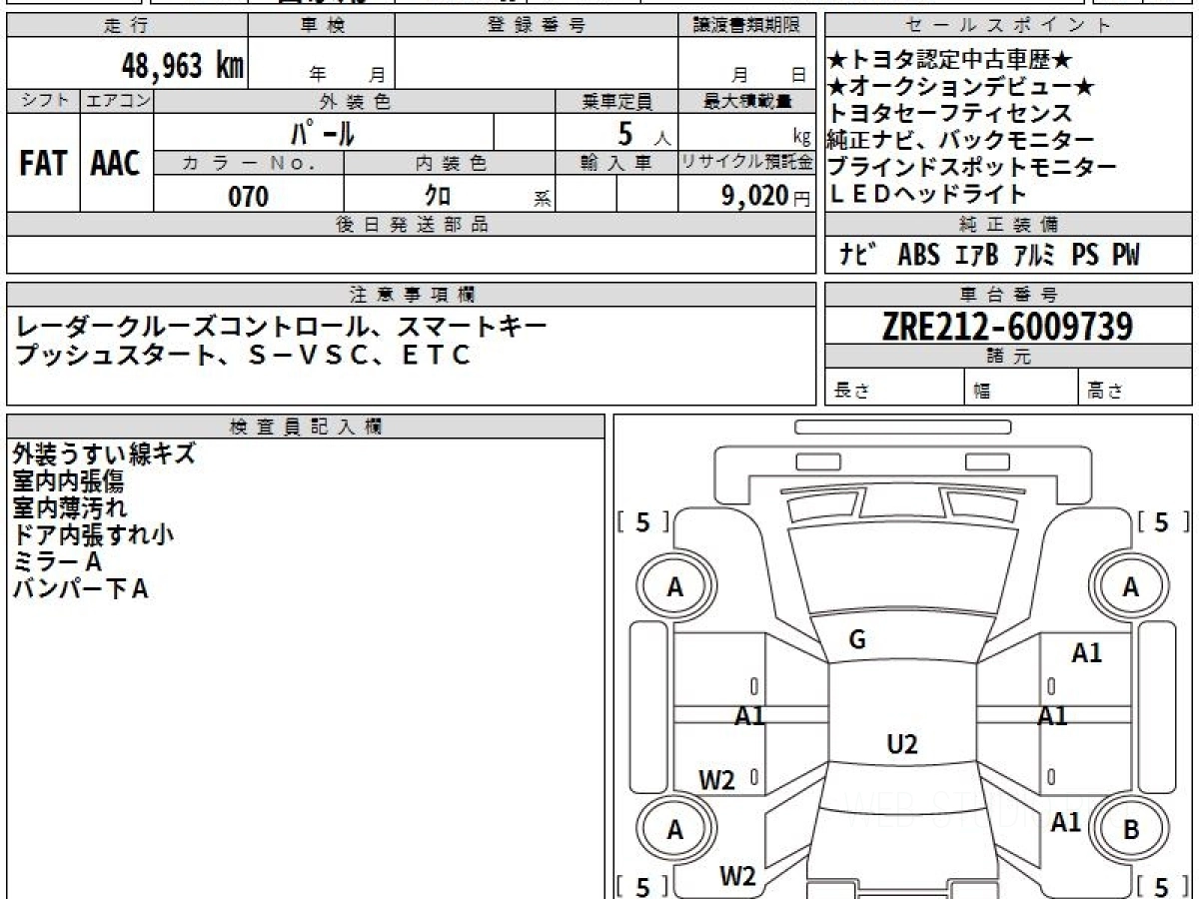Image resolution: width=1199 pixels, height=899 pixels.
Task: Click ブラインドスポットモニター sales point
Action: click(x=972, y=167)
